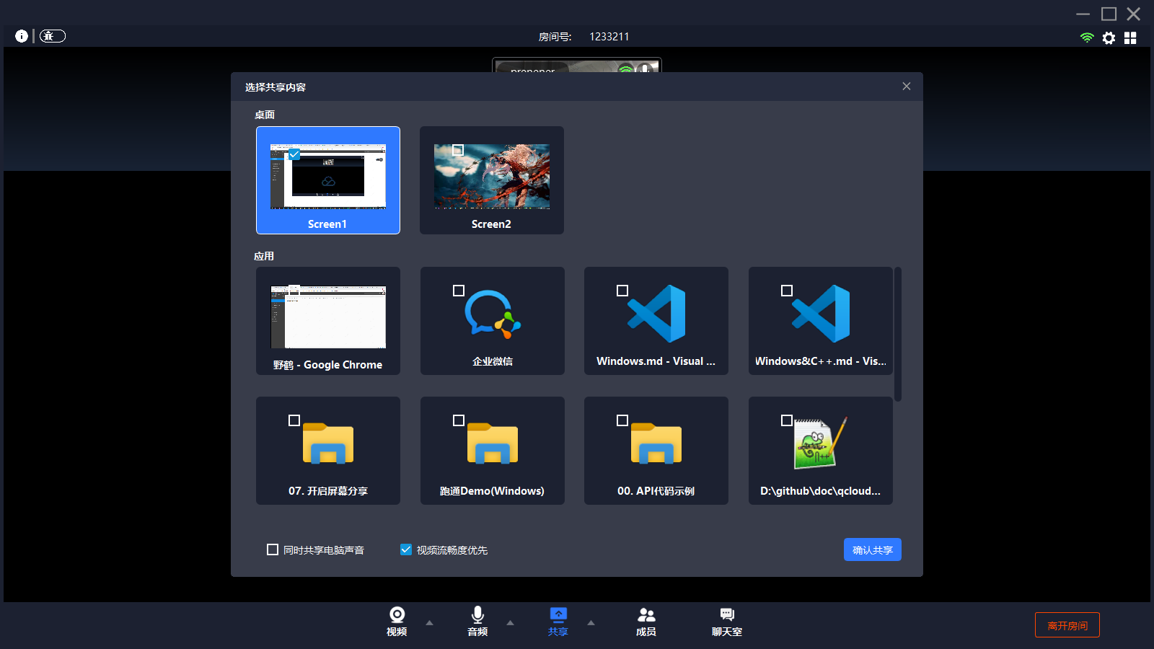Screen dimensions: 1154x649
Task: Switch layout with the grid icon
Action: (1130, 37)
